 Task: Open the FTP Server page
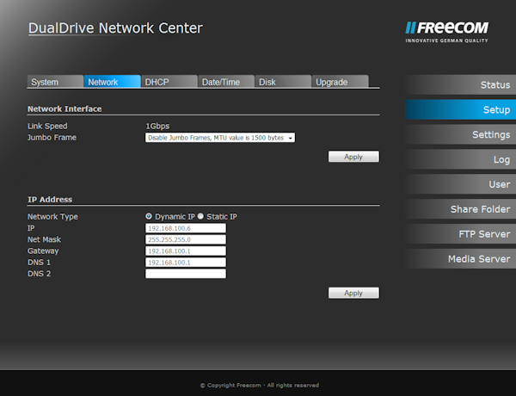(x=460, y=234)
